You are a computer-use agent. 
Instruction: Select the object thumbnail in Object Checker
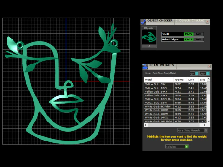click(x=149, y=37)
